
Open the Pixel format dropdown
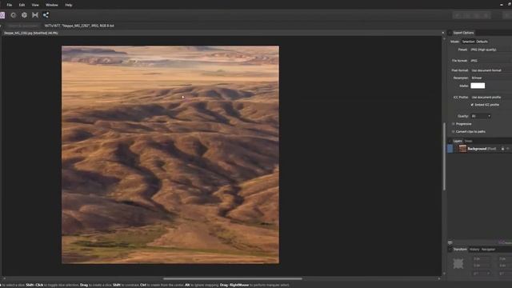click(x=490, y=70)
